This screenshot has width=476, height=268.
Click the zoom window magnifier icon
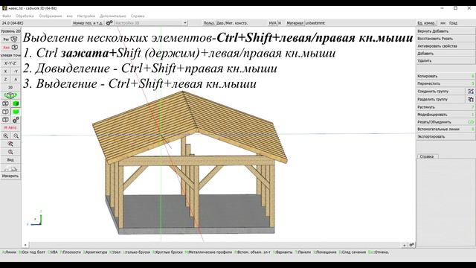tap(10, 144)
